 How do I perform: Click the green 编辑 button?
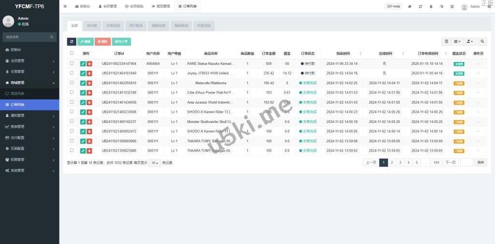click(x=85, y=42)
